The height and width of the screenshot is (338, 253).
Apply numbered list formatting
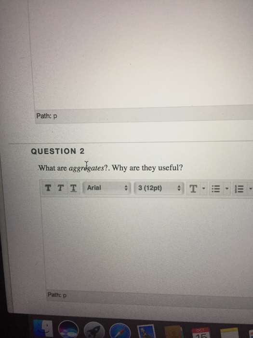coord(240,190)
